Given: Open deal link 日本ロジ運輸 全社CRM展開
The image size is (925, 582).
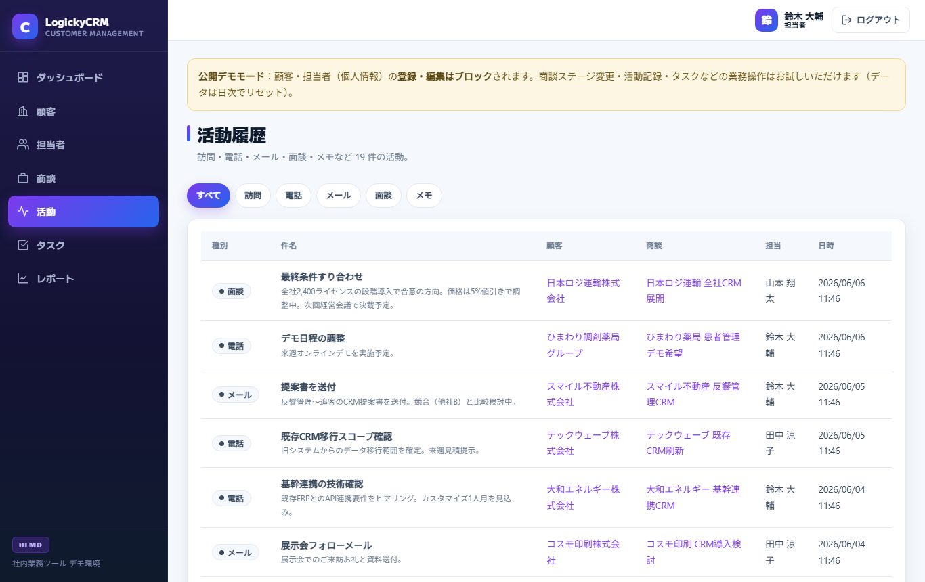Looking at the screenshot, I should click(x=694, y=290).
